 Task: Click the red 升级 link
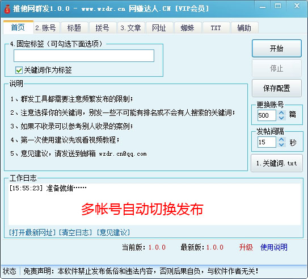pyautogui.click(x=246, y=247)
